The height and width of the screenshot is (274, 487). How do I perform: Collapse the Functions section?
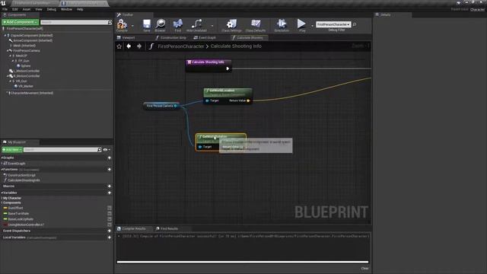[2, 169]
